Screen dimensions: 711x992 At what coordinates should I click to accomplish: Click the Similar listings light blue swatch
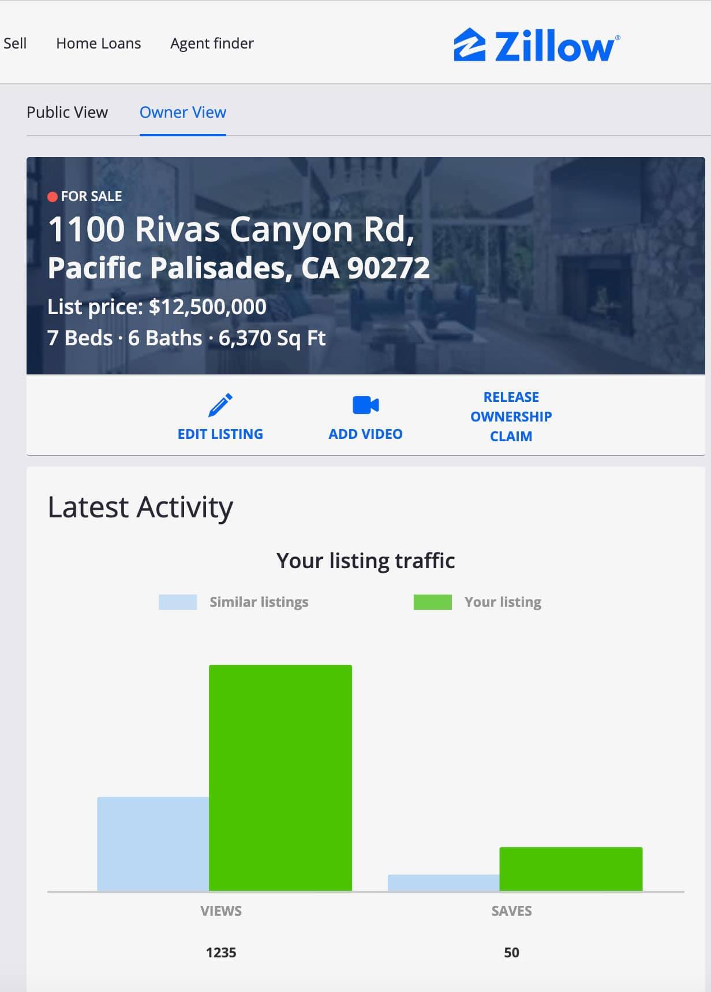click(x=178, y=602)
